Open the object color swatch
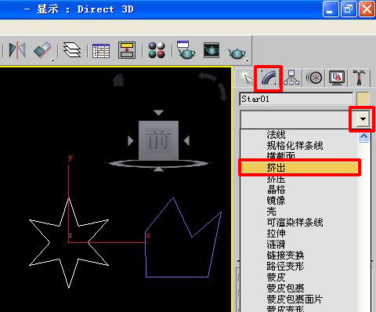 pos(363,99)
